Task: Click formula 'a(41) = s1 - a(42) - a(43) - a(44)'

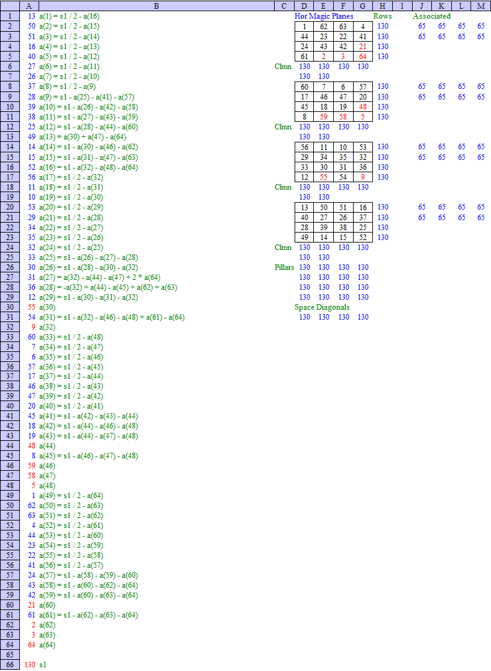Action: (x=88, y=416)
